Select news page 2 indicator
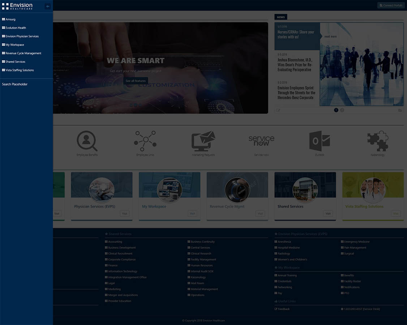407x325 pixels. pos(342,110)
